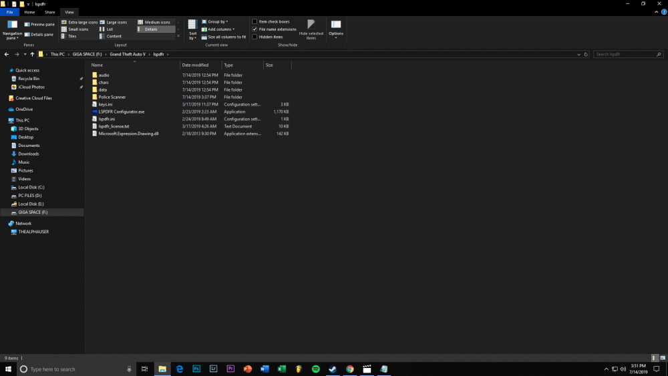
Task: Click Hide selected items
Action: pyautogui.click(x=311, y=30)
